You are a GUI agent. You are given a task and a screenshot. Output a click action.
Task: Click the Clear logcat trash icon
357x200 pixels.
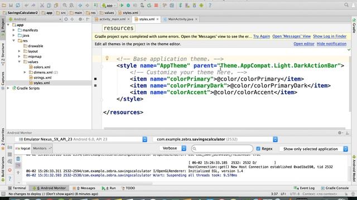18,159
